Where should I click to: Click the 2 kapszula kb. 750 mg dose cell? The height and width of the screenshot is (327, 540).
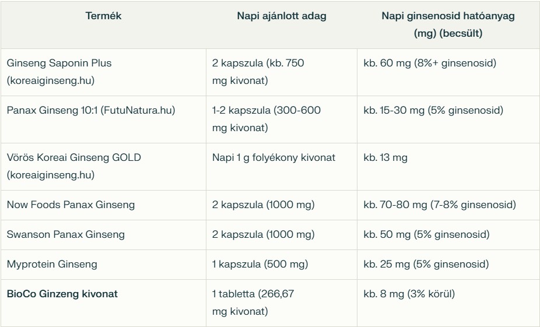tap(258, 72)
